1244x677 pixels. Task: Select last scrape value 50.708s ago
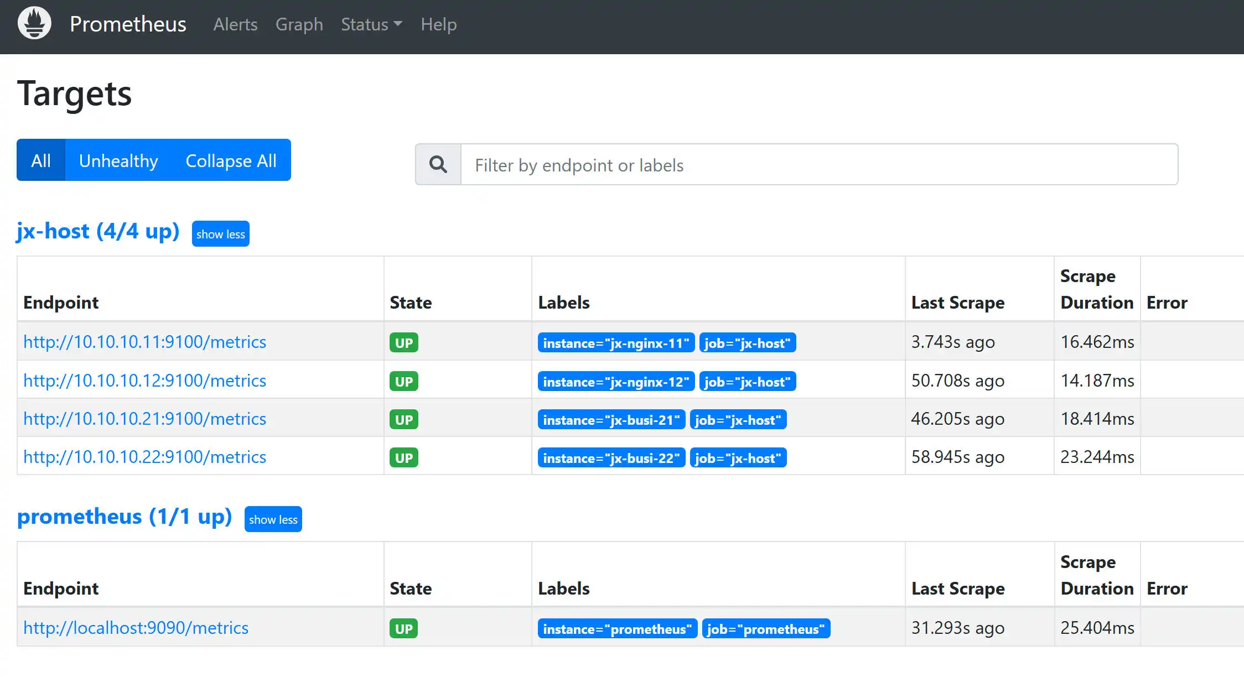(957, 381)
